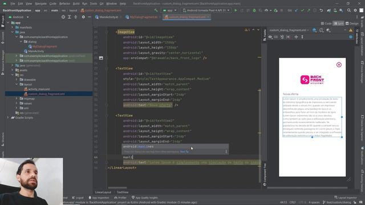This screenshot has width=365, height=205.
Task: Open IDE settings gear in main toolbar
Action: pyautogui.click(x=355, y=10)
